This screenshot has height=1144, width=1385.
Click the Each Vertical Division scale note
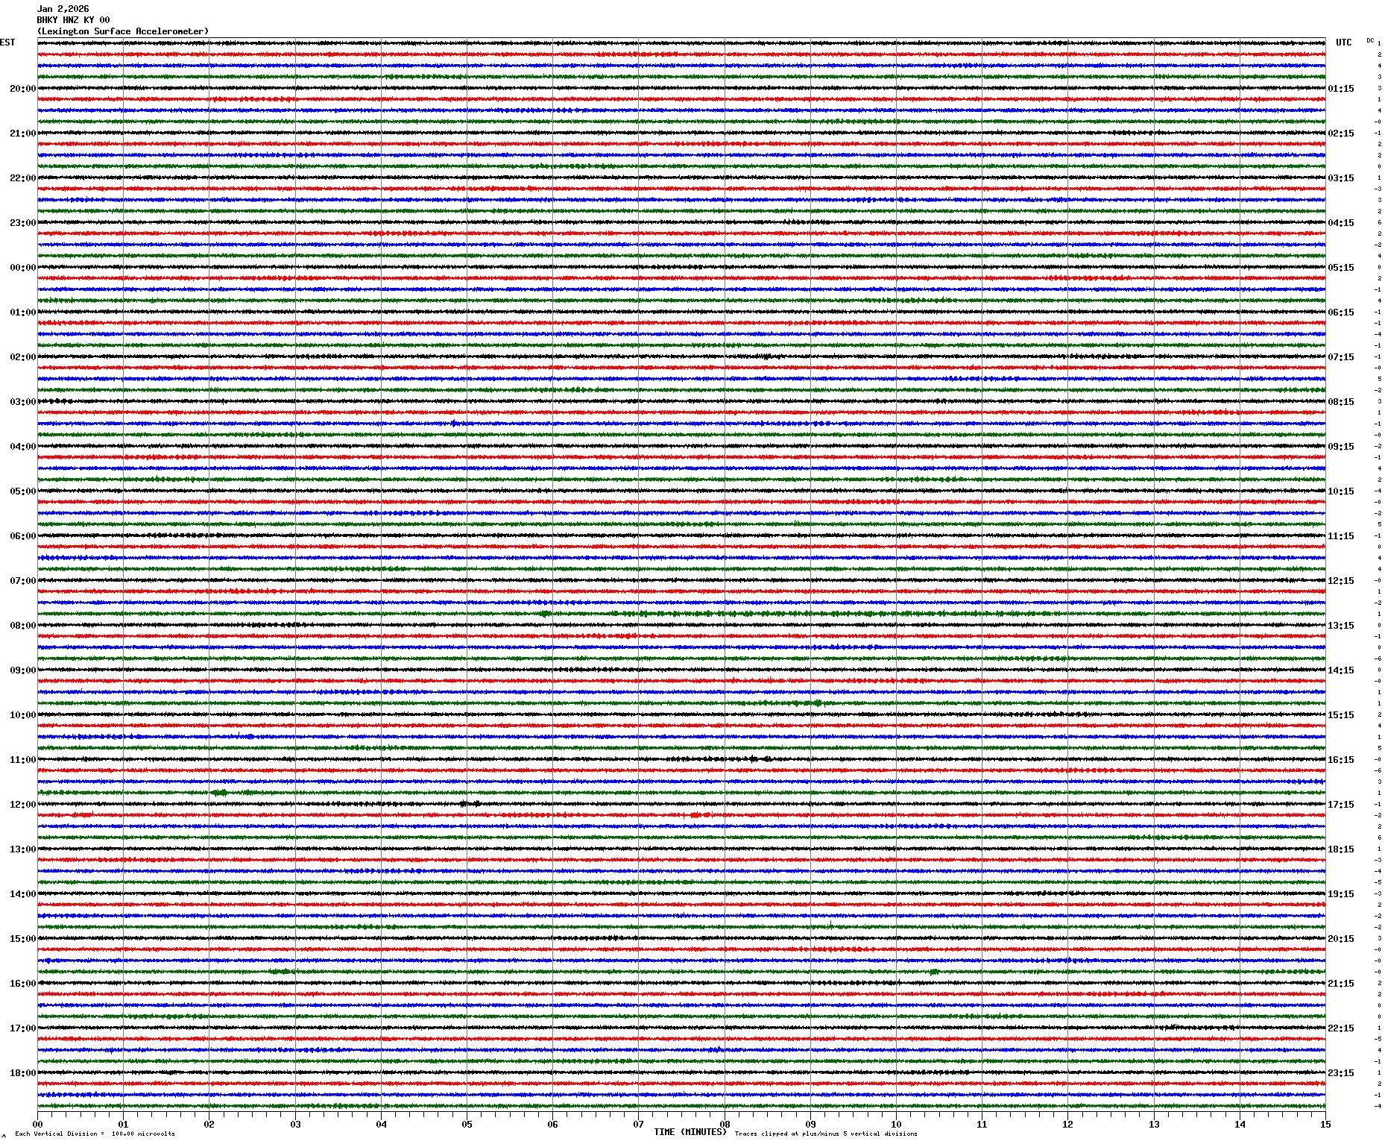(x=95, y=1134)
